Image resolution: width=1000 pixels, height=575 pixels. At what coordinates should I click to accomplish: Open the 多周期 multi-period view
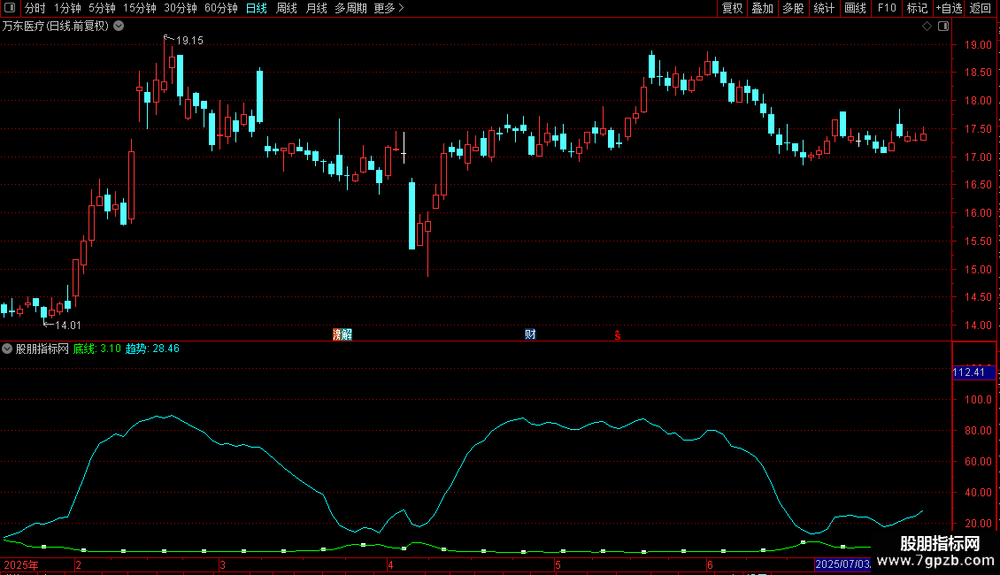350,8
